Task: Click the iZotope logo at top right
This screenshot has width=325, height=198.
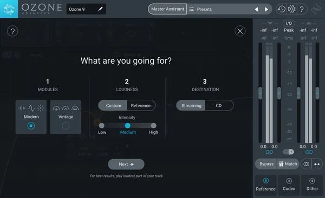Action: pos(316,9)
